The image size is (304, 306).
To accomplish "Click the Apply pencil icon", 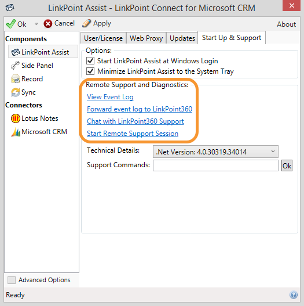I will (86, 23).
